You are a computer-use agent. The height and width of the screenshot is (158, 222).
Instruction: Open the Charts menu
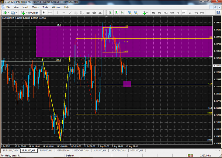[35, 7]
